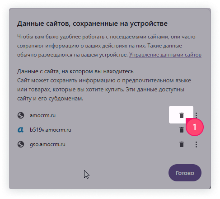Click the pink step badge numbered 1
The image size is (220, 199).
click(x=195, y=127)
